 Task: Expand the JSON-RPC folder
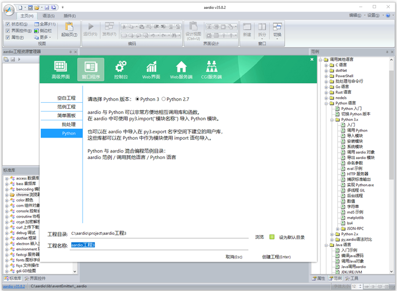click(337, 229)
